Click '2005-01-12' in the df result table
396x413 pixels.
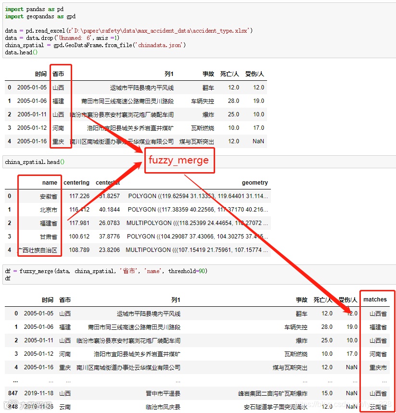coord(39,354)
